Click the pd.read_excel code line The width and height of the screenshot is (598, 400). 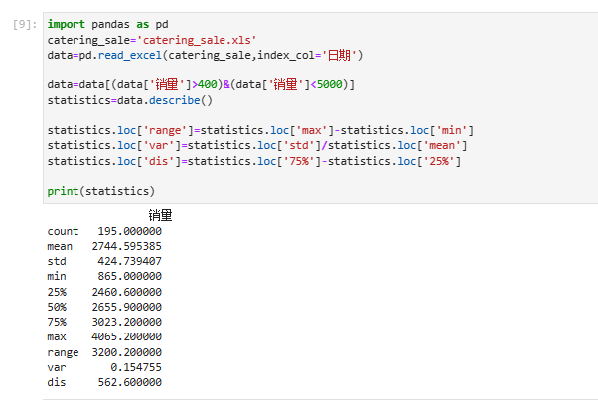pos(205,55)
